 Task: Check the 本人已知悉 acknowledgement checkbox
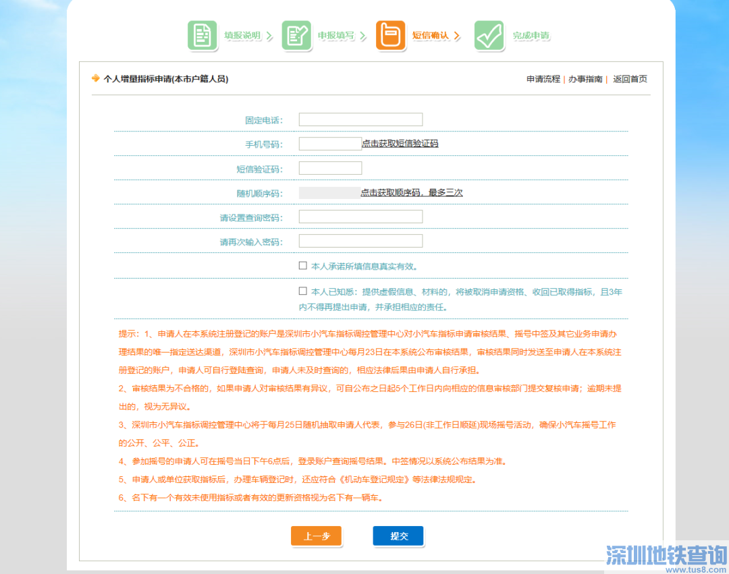tap(302, 291)
